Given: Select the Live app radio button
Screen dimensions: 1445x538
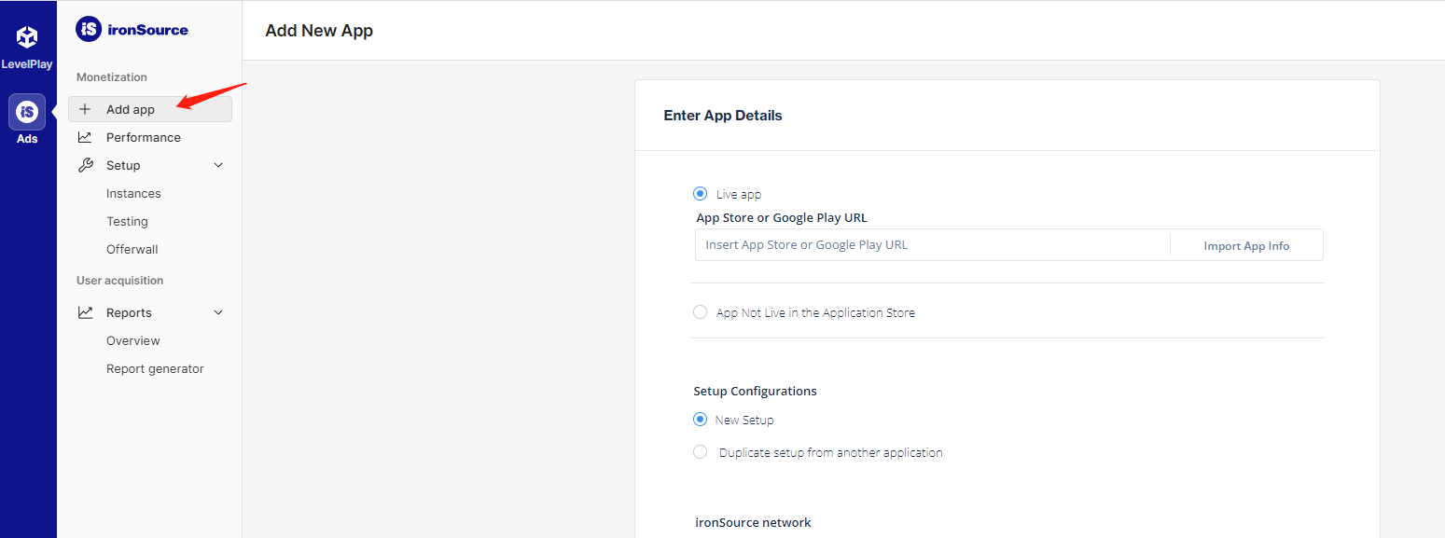Looking at the screenshot, I should click(x=700, y=194).
